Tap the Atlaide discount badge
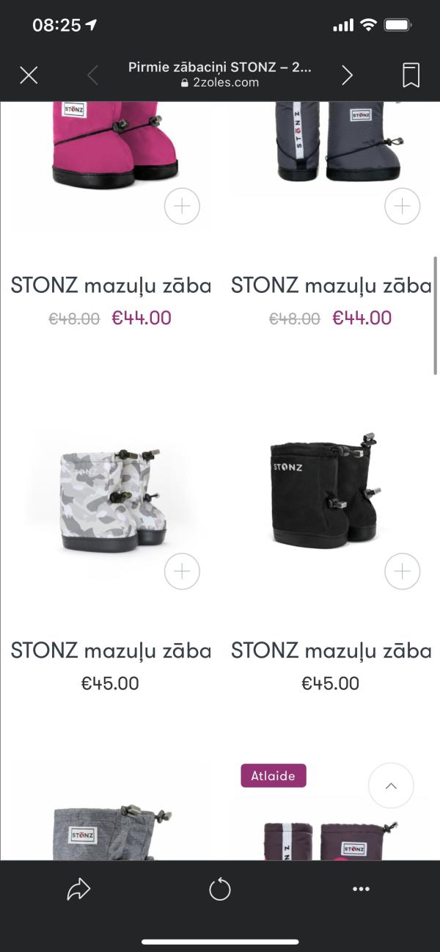 [274, 776]
